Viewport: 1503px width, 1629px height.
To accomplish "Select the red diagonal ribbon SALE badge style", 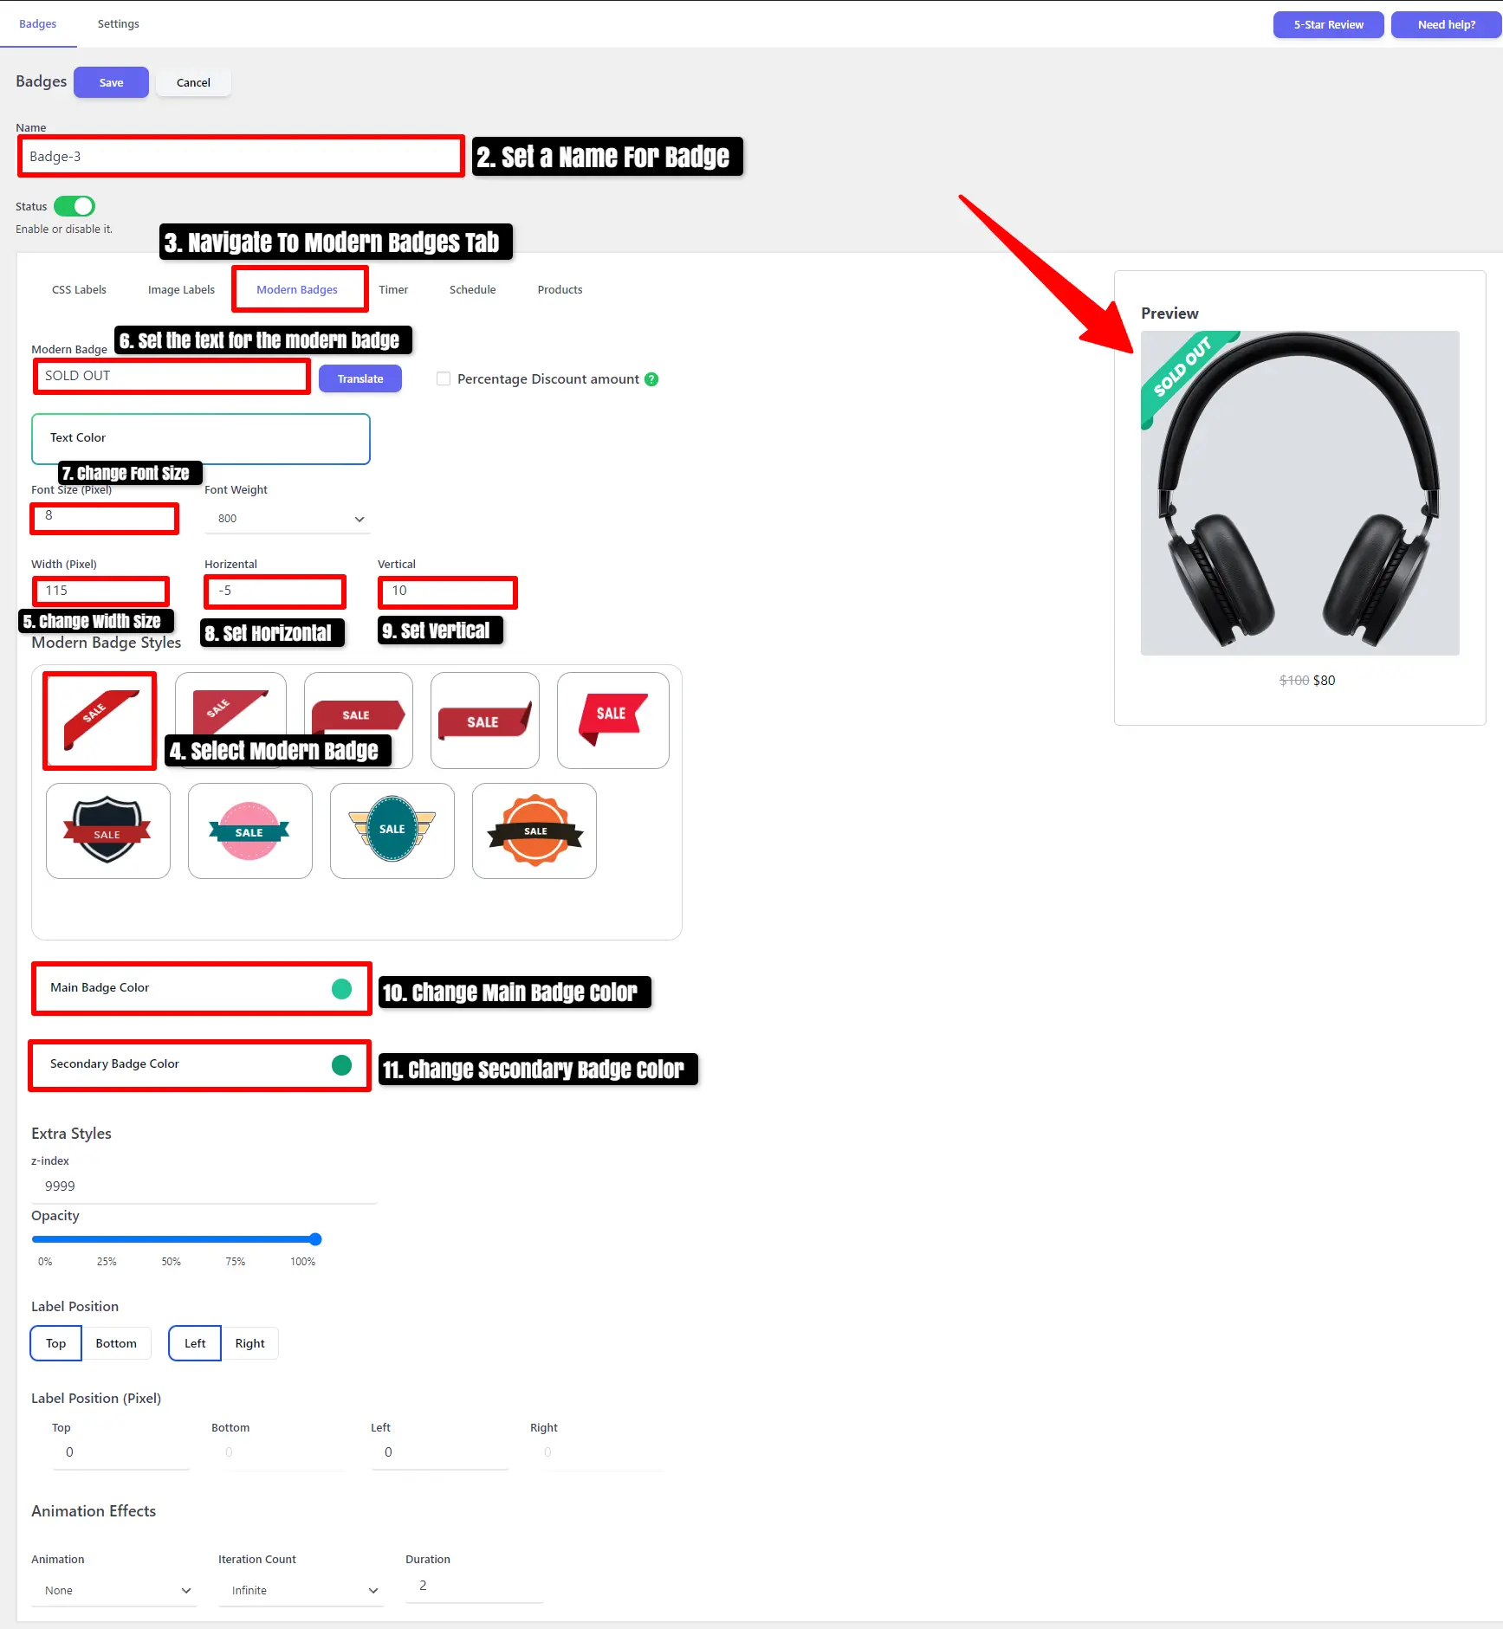I will click(x=100, y=721).
